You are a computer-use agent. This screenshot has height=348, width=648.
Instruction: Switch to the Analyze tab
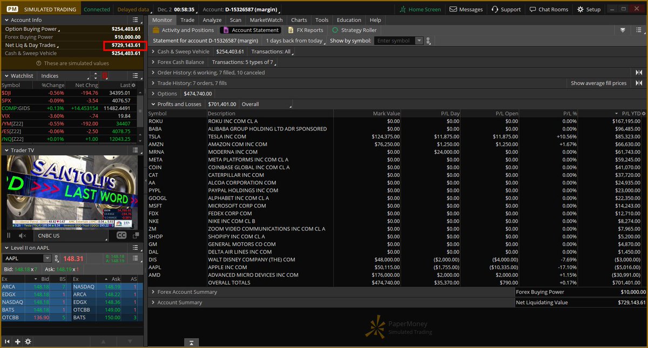212,20
